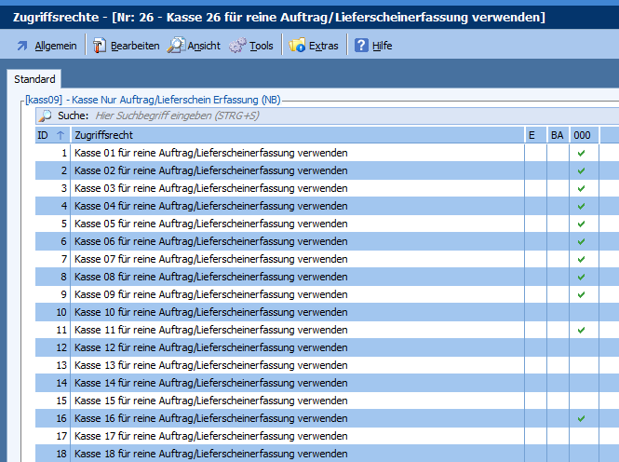Image resolution: width=619 pixels, height=462 pixels.
Task: Click the 000 column header
Action: click(582, 136)
